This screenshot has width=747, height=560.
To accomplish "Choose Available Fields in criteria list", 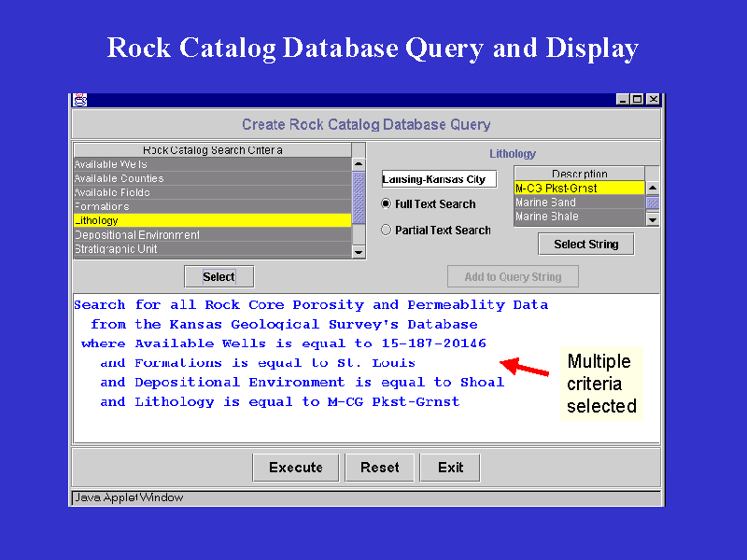I will [213, 192].
